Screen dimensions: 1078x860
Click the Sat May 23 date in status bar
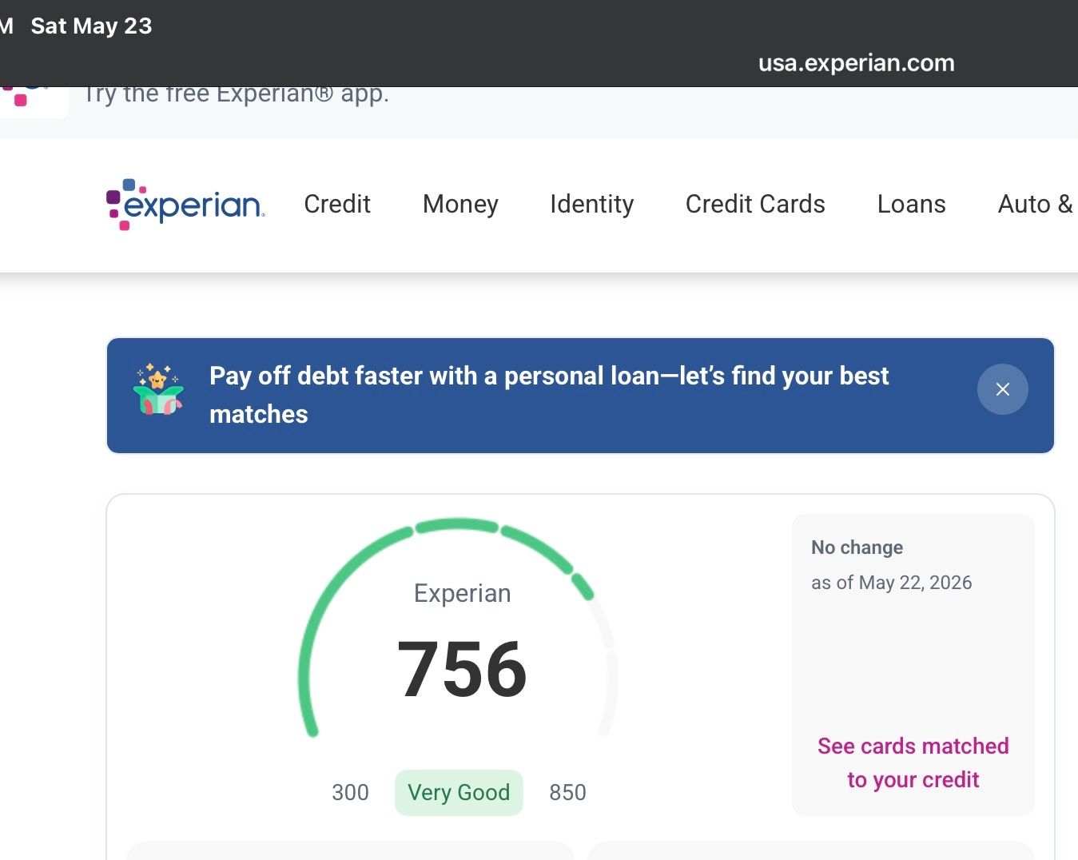[x=91, y=26]
